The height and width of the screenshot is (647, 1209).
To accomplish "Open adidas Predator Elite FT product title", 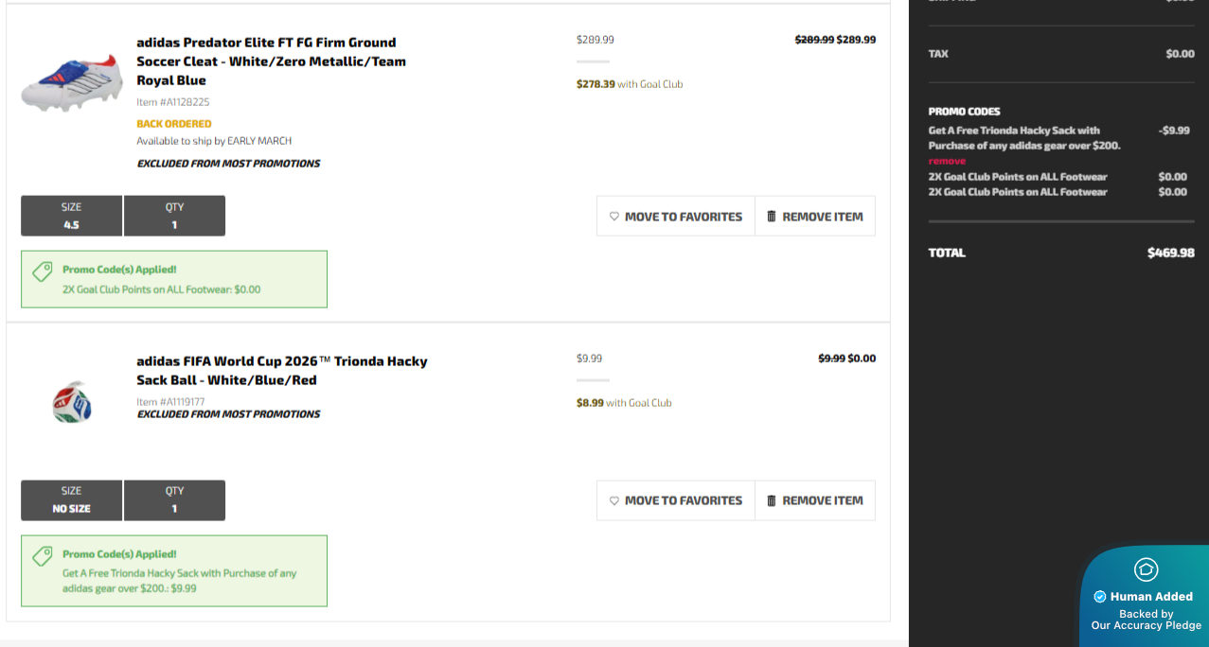I will tap(271, 61).
